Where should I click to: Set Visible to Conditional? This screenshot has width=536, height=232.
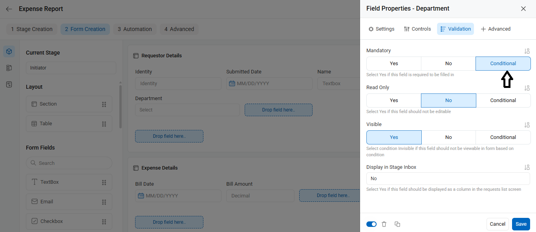coord(503,137)
